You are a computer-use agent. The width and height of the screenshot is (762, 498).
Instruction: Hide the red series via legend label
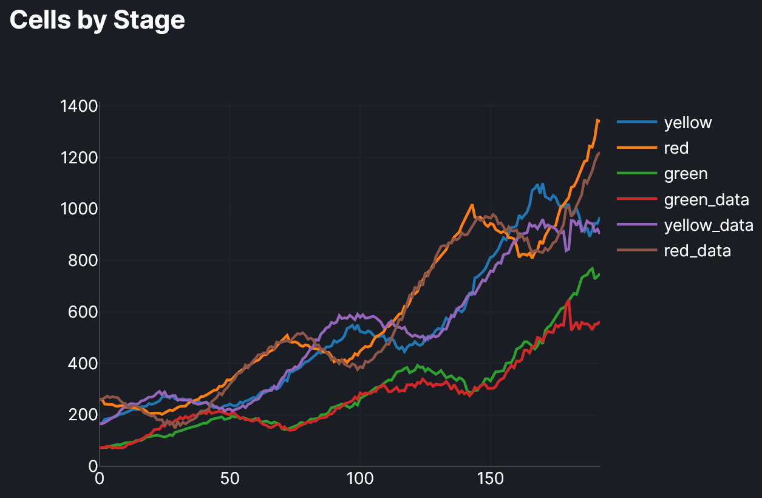pos(676,148)
